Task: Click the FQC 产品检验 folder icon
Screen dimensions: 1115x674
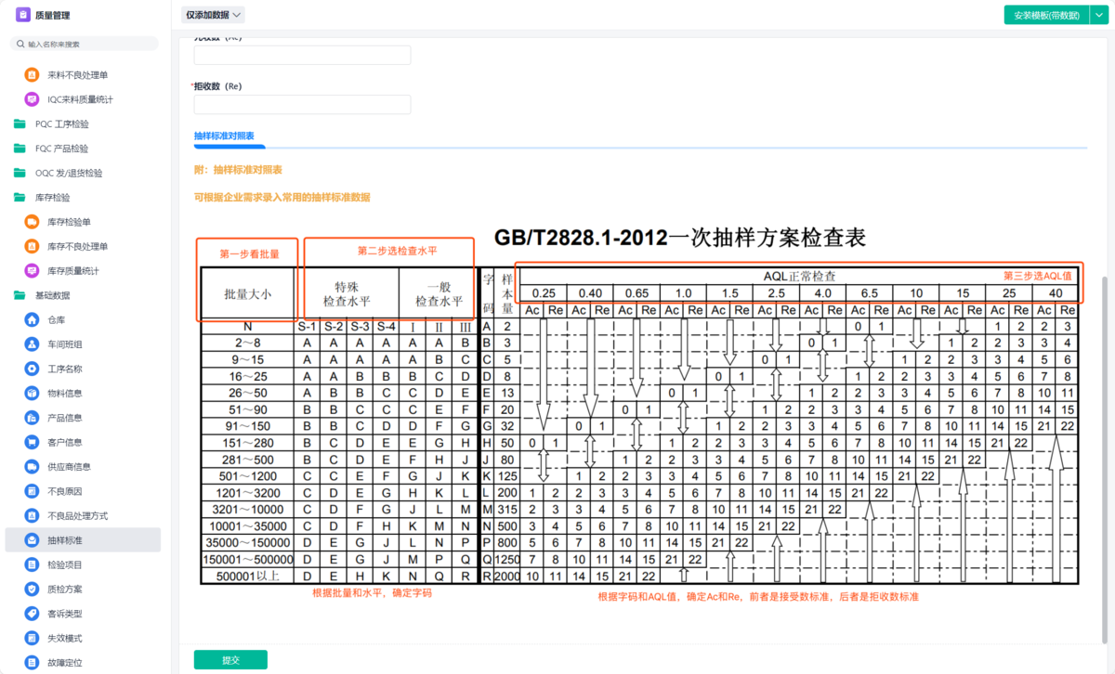Action: [20, 149]
